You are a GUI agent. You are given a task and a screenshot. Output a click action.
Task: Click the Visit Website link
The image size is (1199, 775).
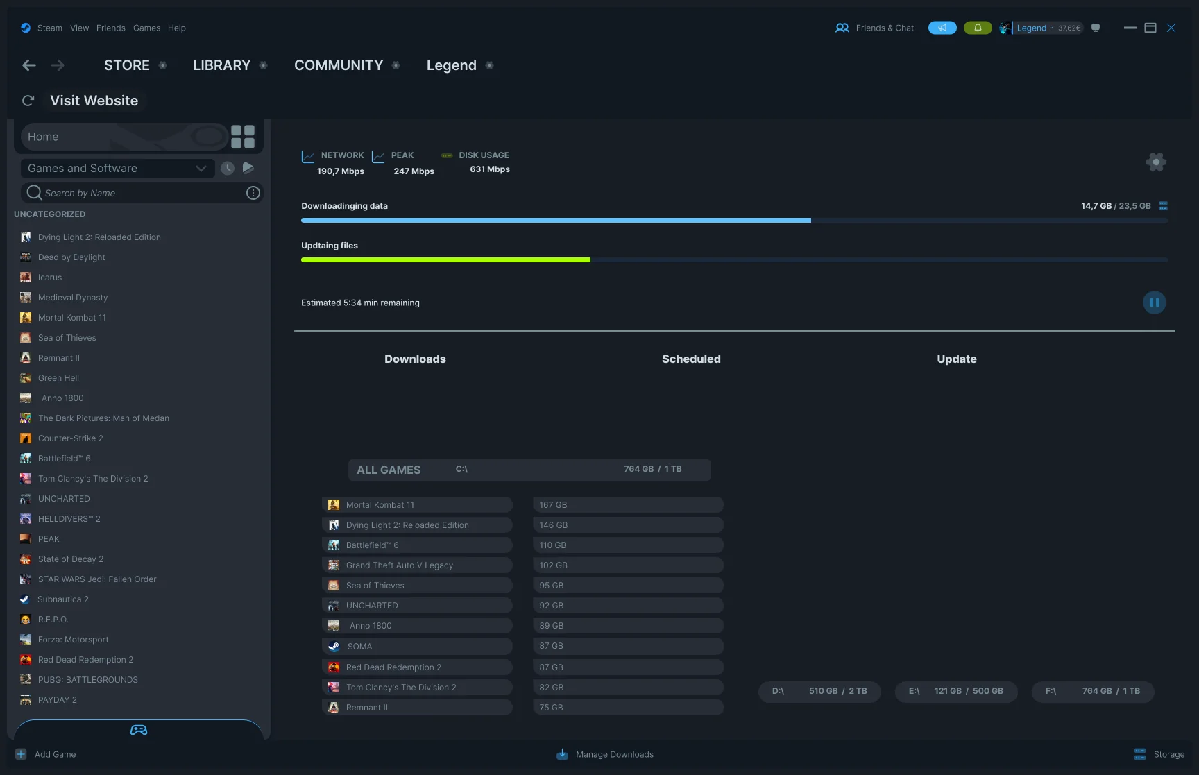tap(94, 101)
